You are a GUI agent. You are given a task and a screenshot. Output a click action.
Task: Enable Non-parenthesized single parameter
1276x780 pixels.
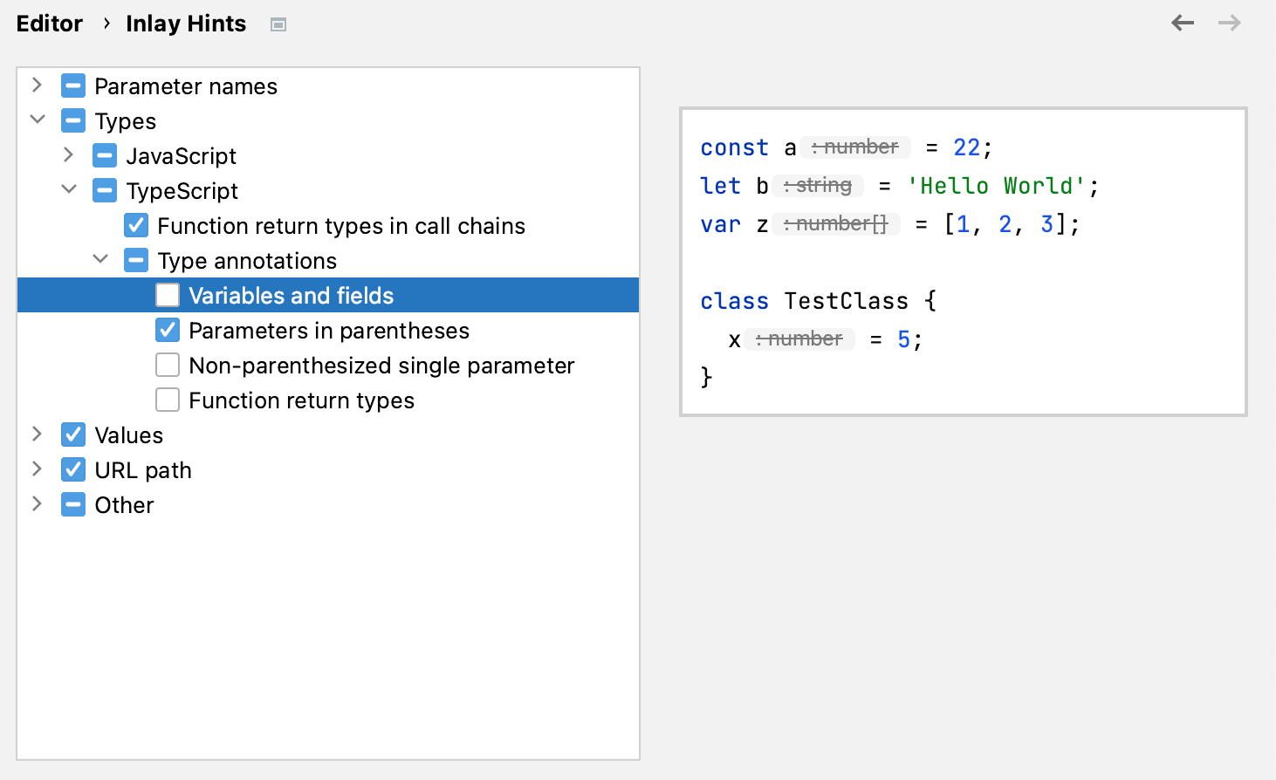[167, 365]
